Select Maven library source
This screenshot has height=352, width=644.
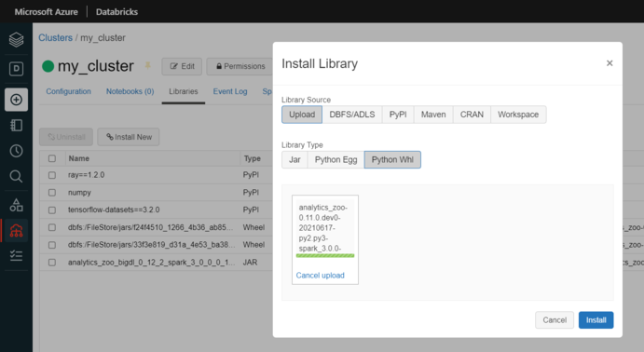coord(433,115)
